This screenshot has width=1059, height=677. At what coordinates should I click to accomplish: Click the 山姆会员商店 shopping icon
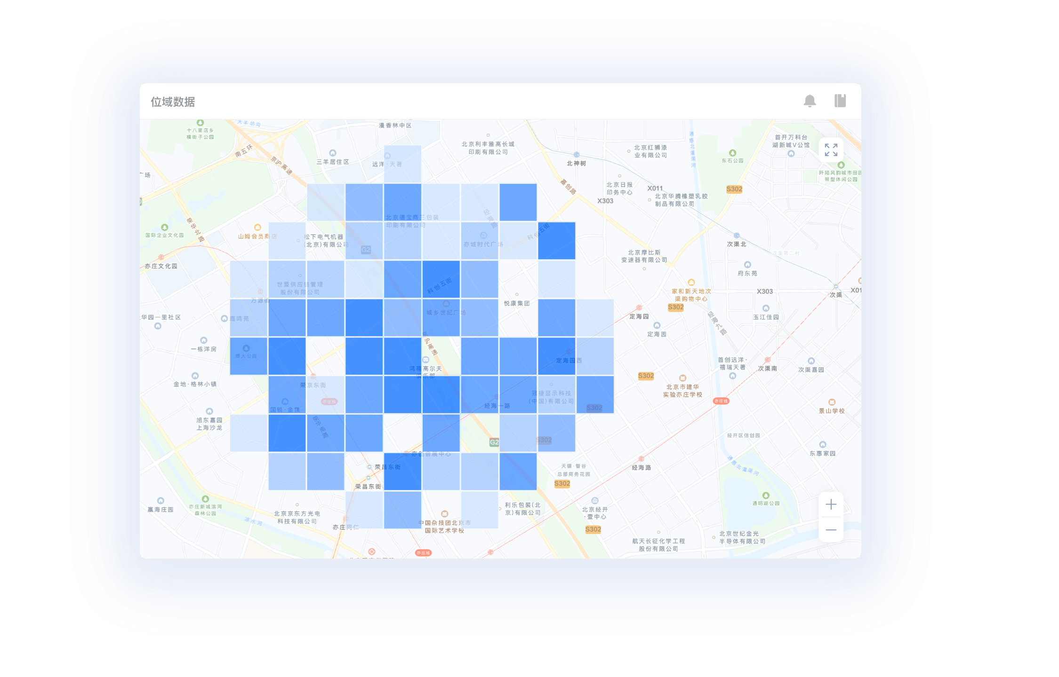pos(257,228)
